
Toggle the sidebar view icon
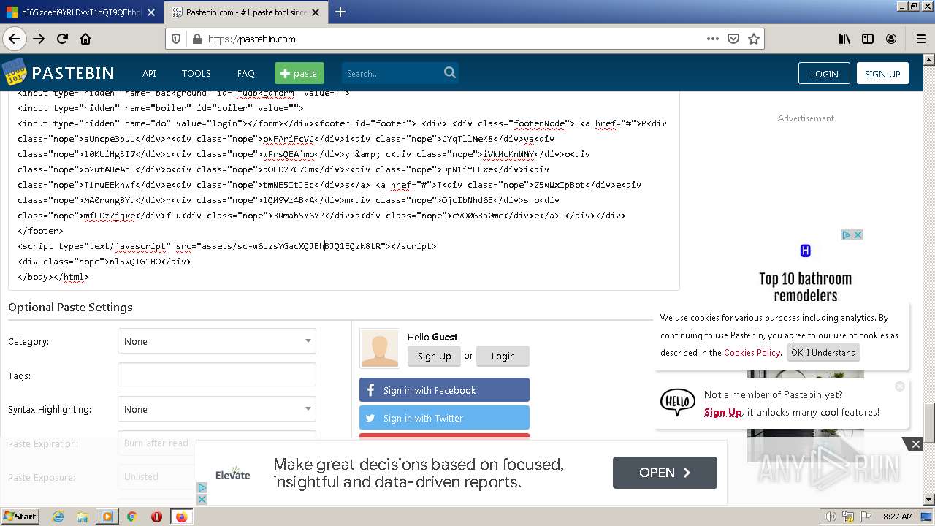(868, 39)
